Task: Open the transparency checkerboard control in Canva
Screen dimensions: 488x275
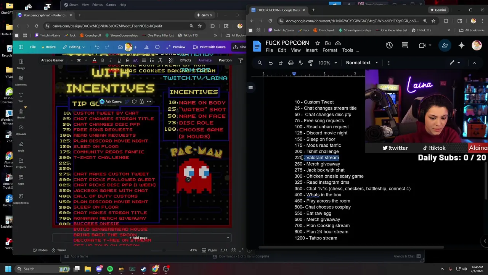Action: pyautogui.click(x=171, y=60)
